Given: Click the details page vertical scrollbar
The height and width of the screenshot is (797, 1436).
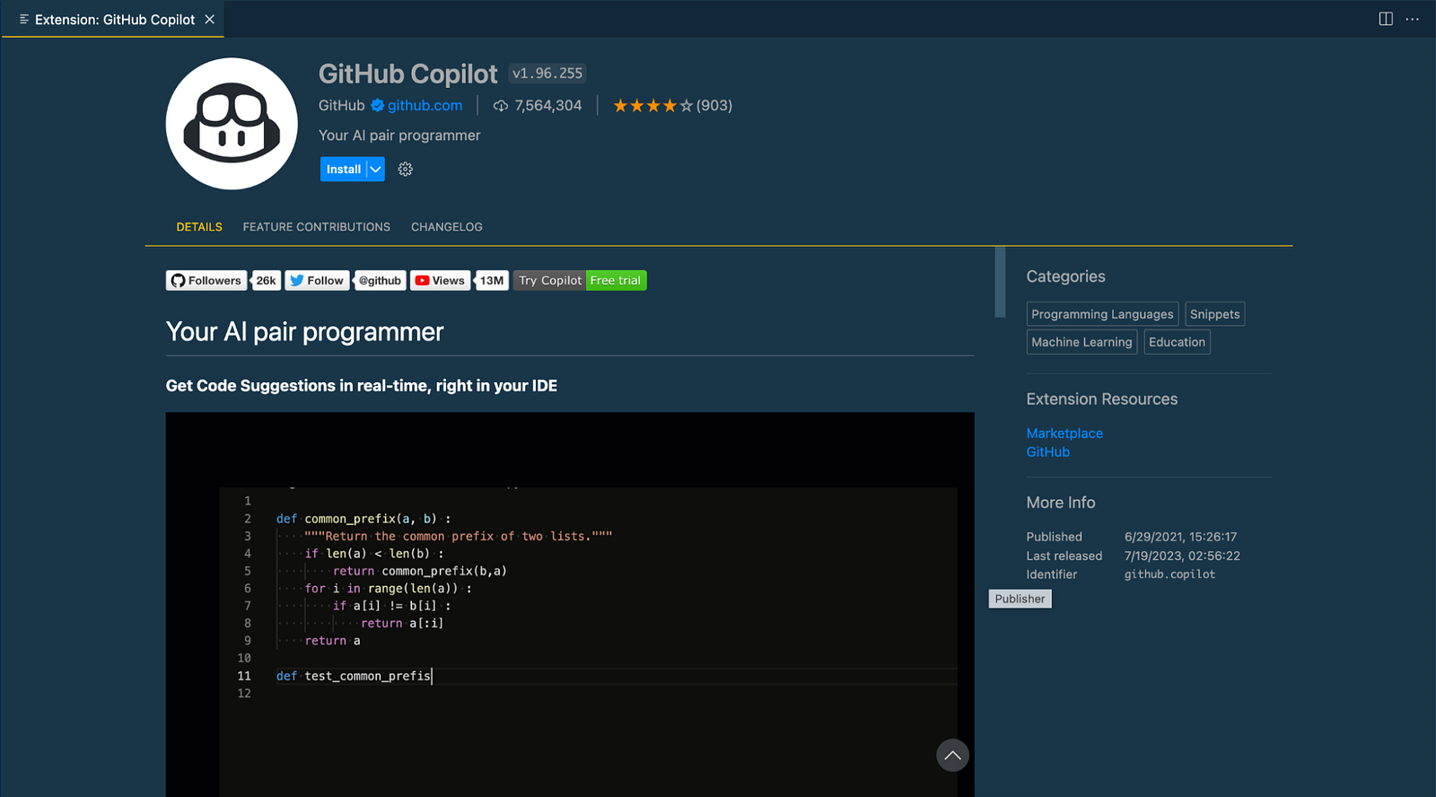Looking at the screenshot, I should point(1000,283).
